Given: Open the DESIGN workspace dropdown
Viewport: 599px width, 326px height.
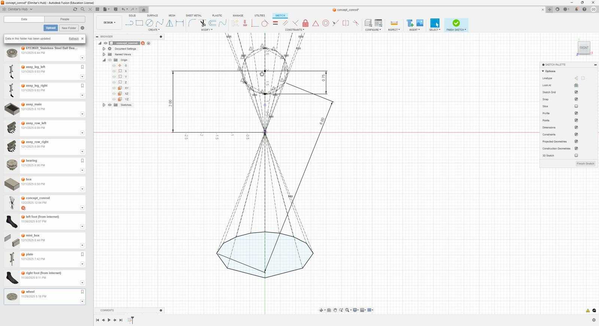Looking at the screenshot, I should click(x=109, y=22).
